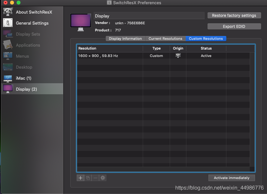Sort by the Resolution column header

tap(110, 48)
